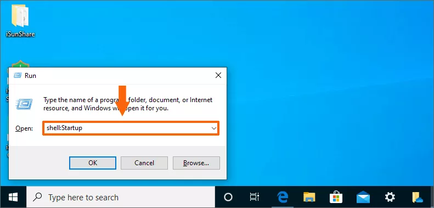Open Cortana circle icon on taskbar
434x208 pixels.
tap(228, 197)
